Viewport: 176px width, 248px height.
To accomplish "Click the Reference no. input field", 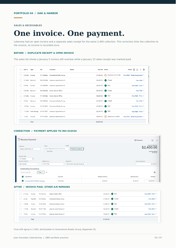I will pyautogui.click(x=53, y=164).
